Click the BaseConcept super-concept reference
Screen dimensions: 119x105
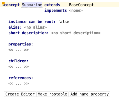click(x=81, y=5)
